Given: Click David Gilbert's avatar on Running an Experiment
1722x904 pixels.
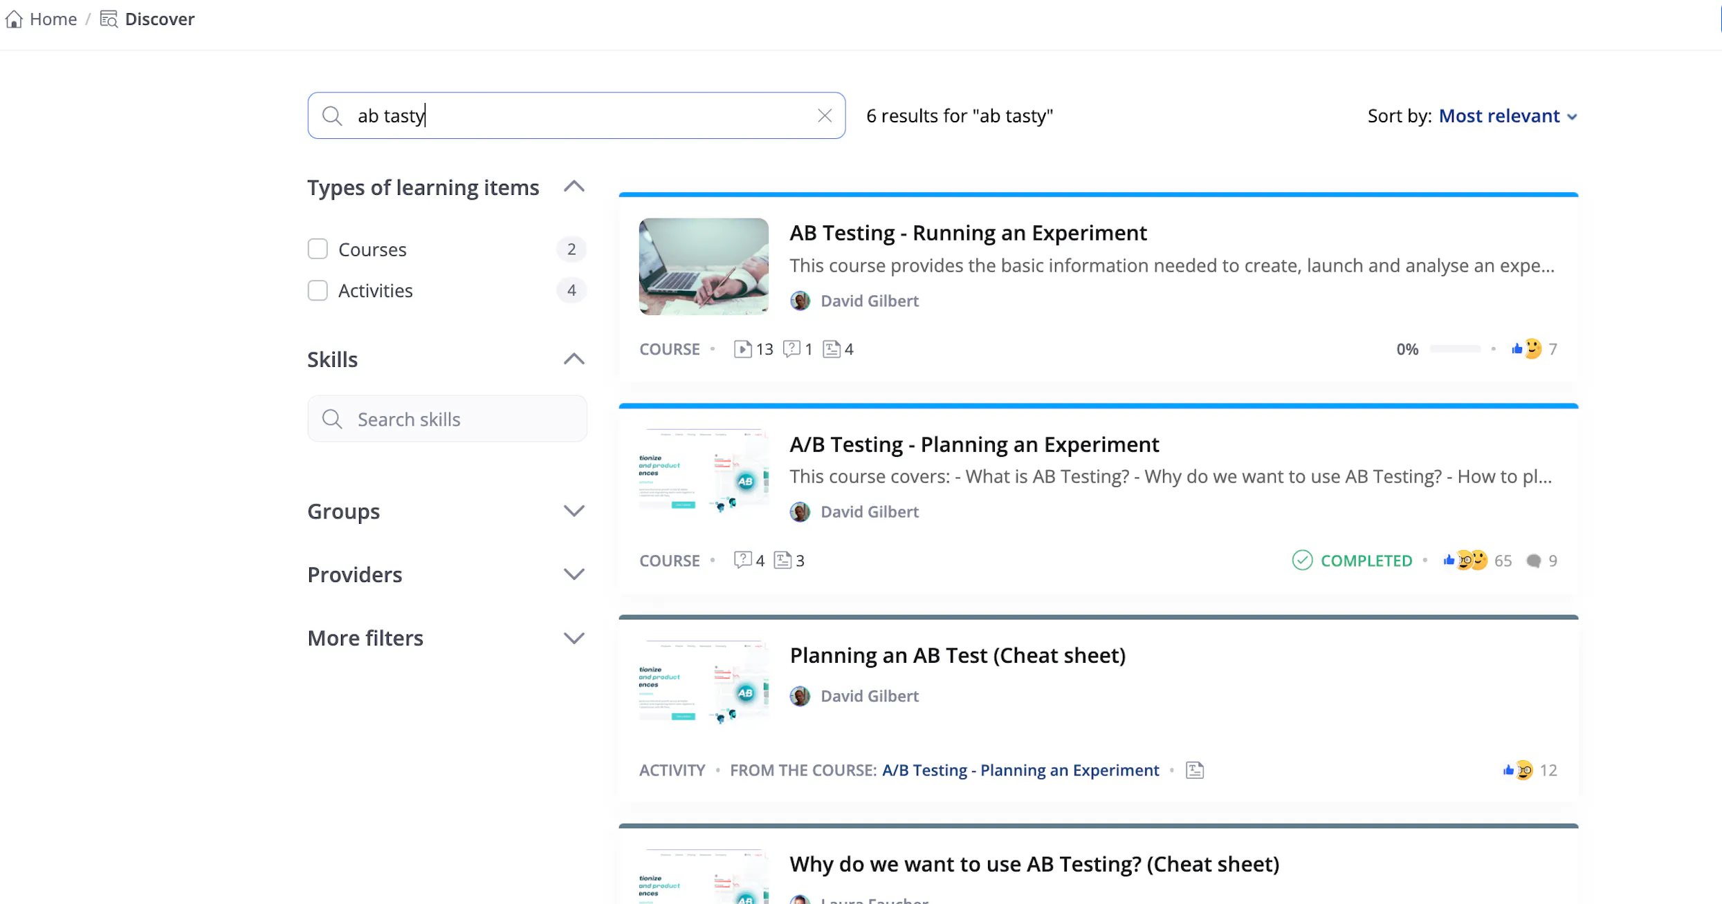Looking at the screenshot, I should click(x=800, y=301).
